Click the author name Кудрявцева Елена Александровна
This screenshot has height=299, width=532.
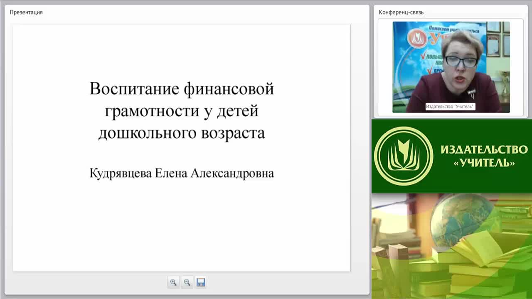click(182, 173)
